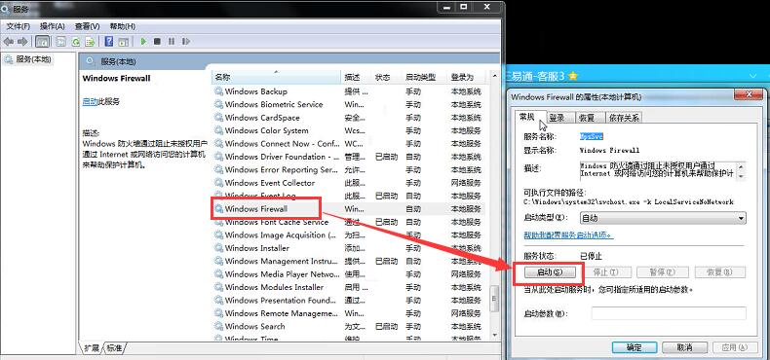Click the Pause Service toolbar icon
The height and width of the screenshot is (360, 770).
click(x=172, y=42)
